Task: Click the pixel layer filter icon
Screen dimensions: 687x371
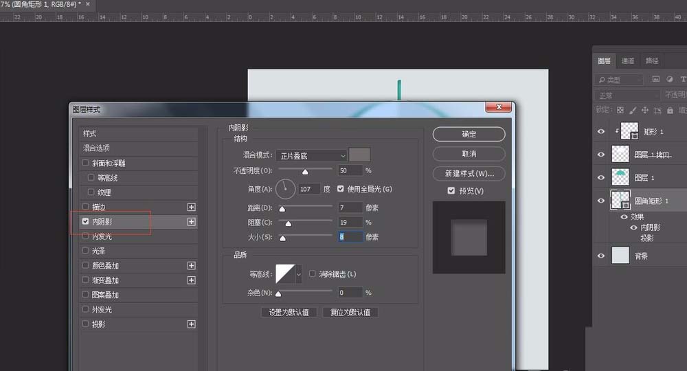Action: tap(656, 80)
